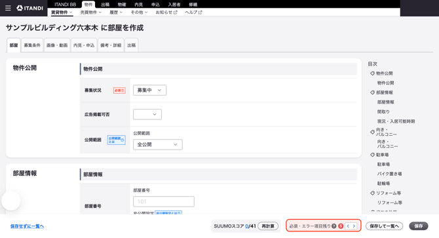Image resolution: width=439 pixels, height=238 pixels.
Task: Switch to the 内見・申込 form tab
Action: [x=84, y=45]
